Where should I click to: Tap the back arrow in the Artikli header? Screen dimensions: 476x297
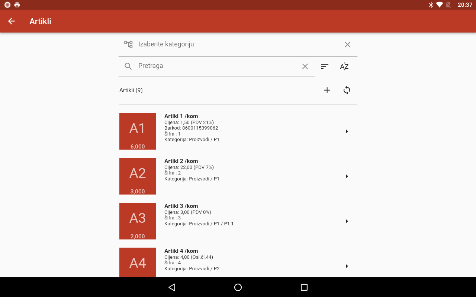coord(11,21)
